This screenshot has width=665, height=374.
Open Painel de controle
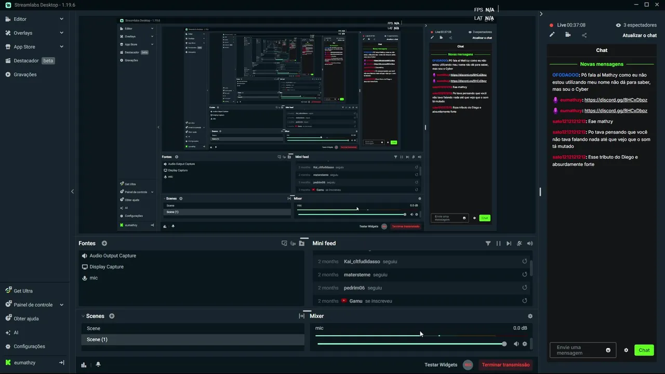coord(33,305)
